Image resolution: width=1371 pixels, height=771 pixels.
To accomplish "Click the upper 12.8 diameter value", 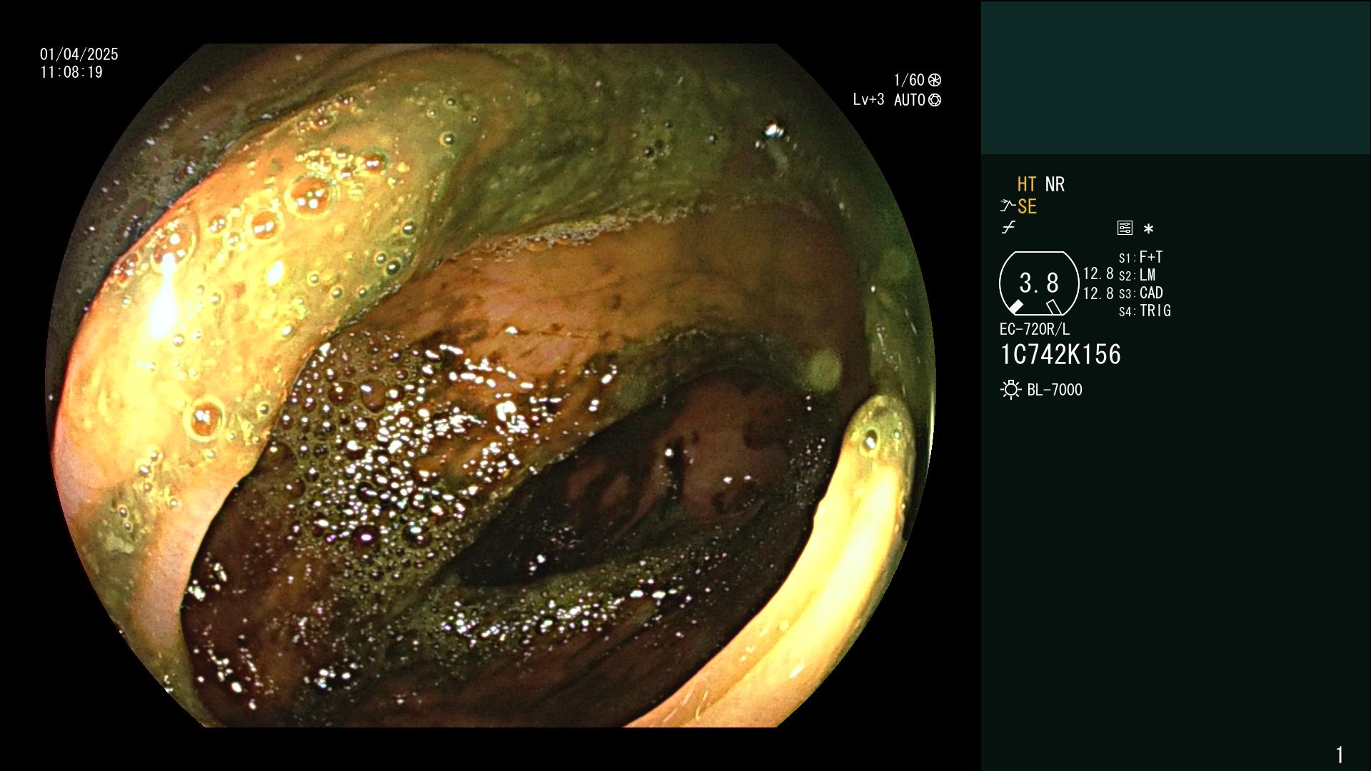I will pos(1098,274).
